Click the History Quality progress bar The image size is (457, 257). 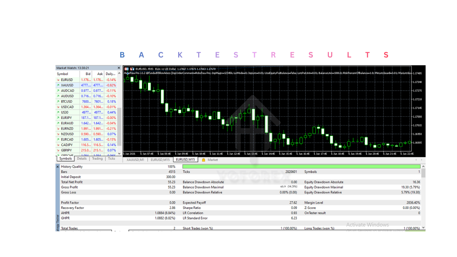pos(300,166)
